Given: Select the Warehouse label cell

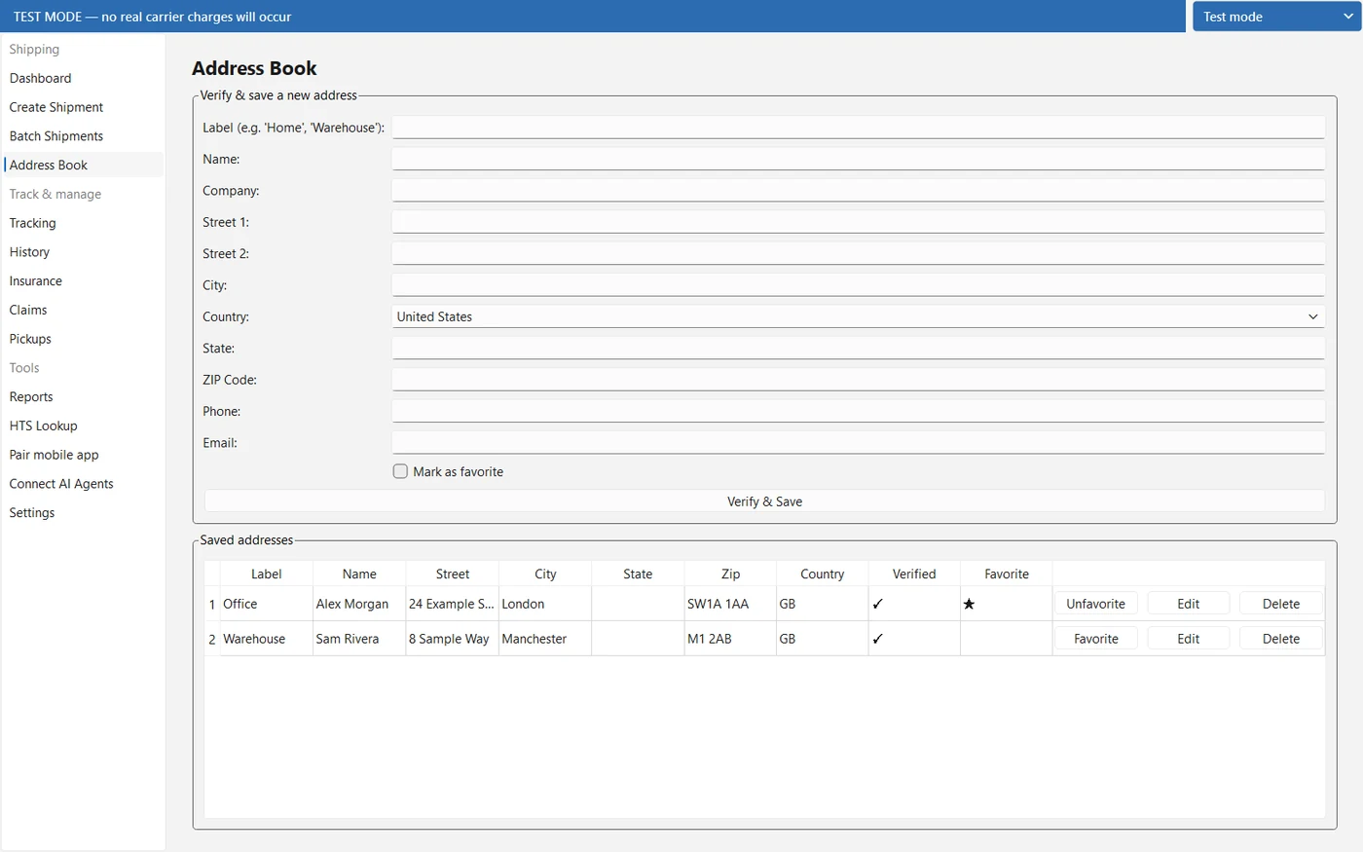Looking at the screenshot, I should click(267, 639).
